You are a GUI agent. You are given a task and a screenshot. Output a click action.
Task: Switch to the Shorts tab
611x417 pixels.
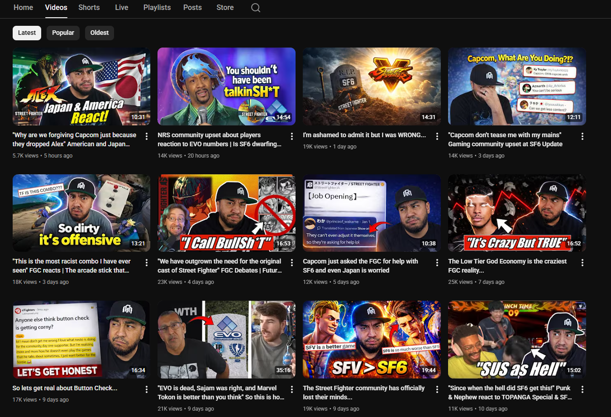click(89, 8)
